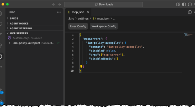Click line number 5 in gutter
This screenshot has width=195, height=107.
(x=73, y=51)
